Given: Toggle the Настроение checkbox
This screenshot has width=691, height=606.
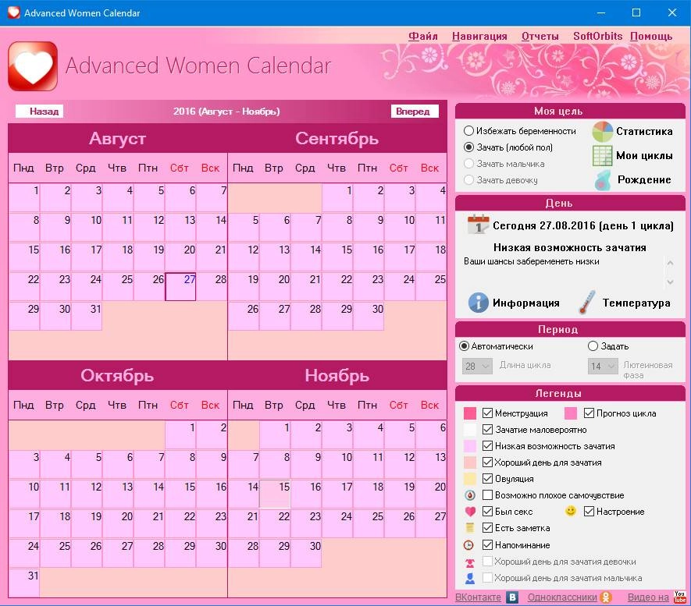Looking at the screenshot, I should (589, 511).
